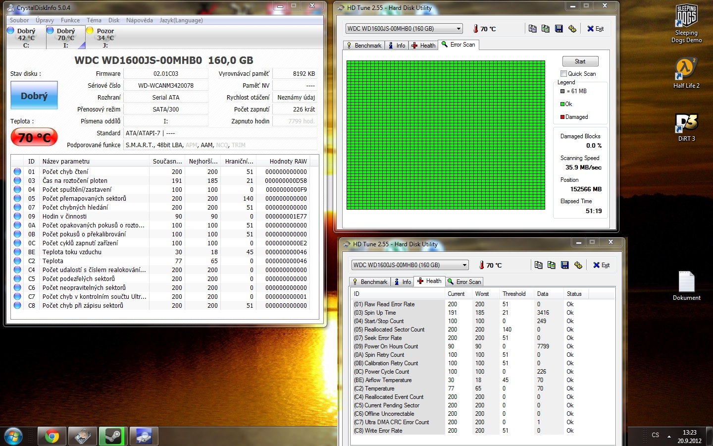
Task: Open the Funkce menu
Action: pos(70,20)
